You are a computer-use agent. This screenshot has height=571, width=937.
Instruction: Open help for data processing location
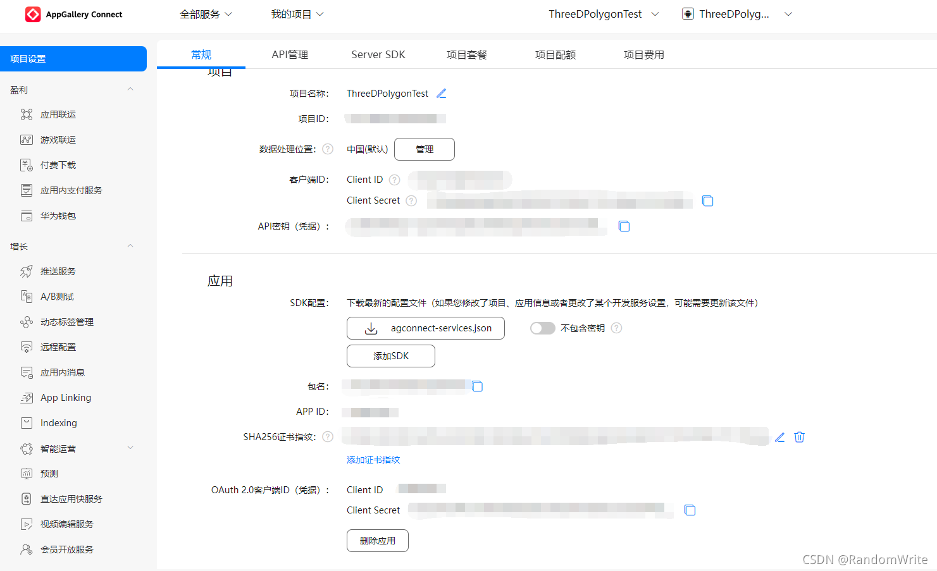point(328,149)
